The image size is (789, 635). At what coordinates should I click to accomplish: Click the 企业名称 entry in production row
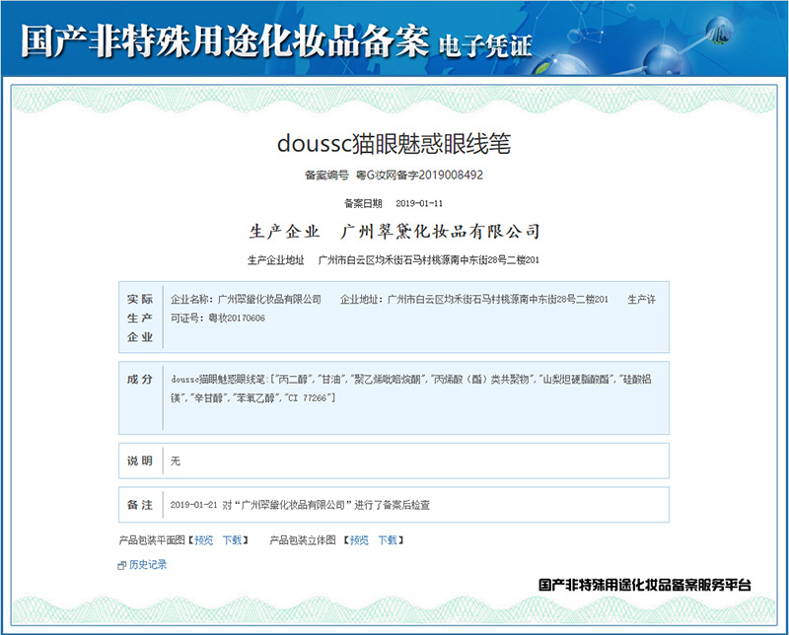coord(246,300)
